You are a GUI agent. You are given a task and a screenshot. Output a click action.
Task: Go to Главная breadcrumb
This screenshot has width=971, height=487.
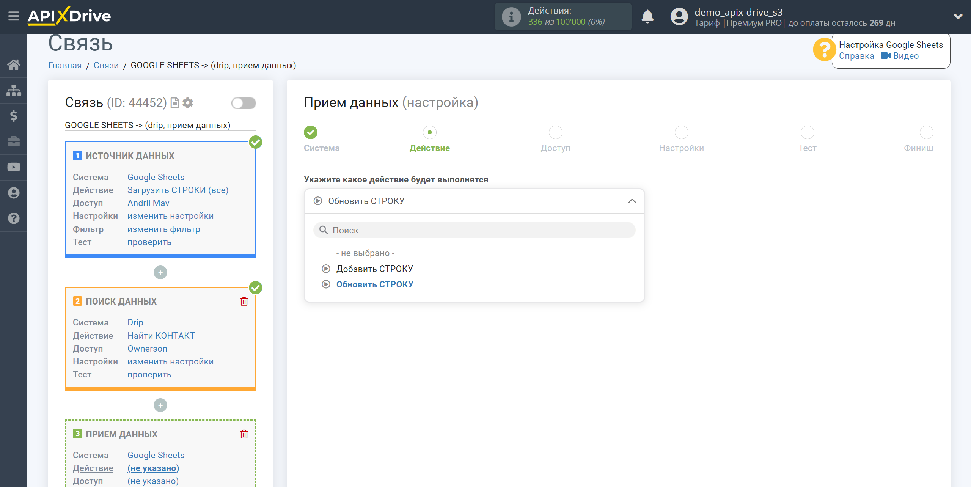(65, 65)
